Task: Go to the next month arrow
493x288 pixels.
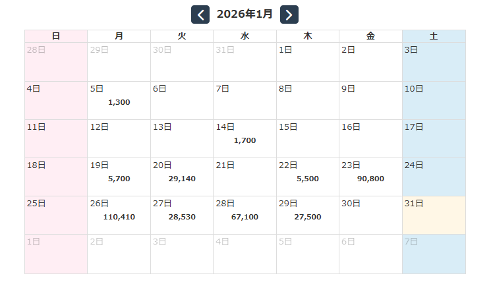Action: click(x=289, y=14)
